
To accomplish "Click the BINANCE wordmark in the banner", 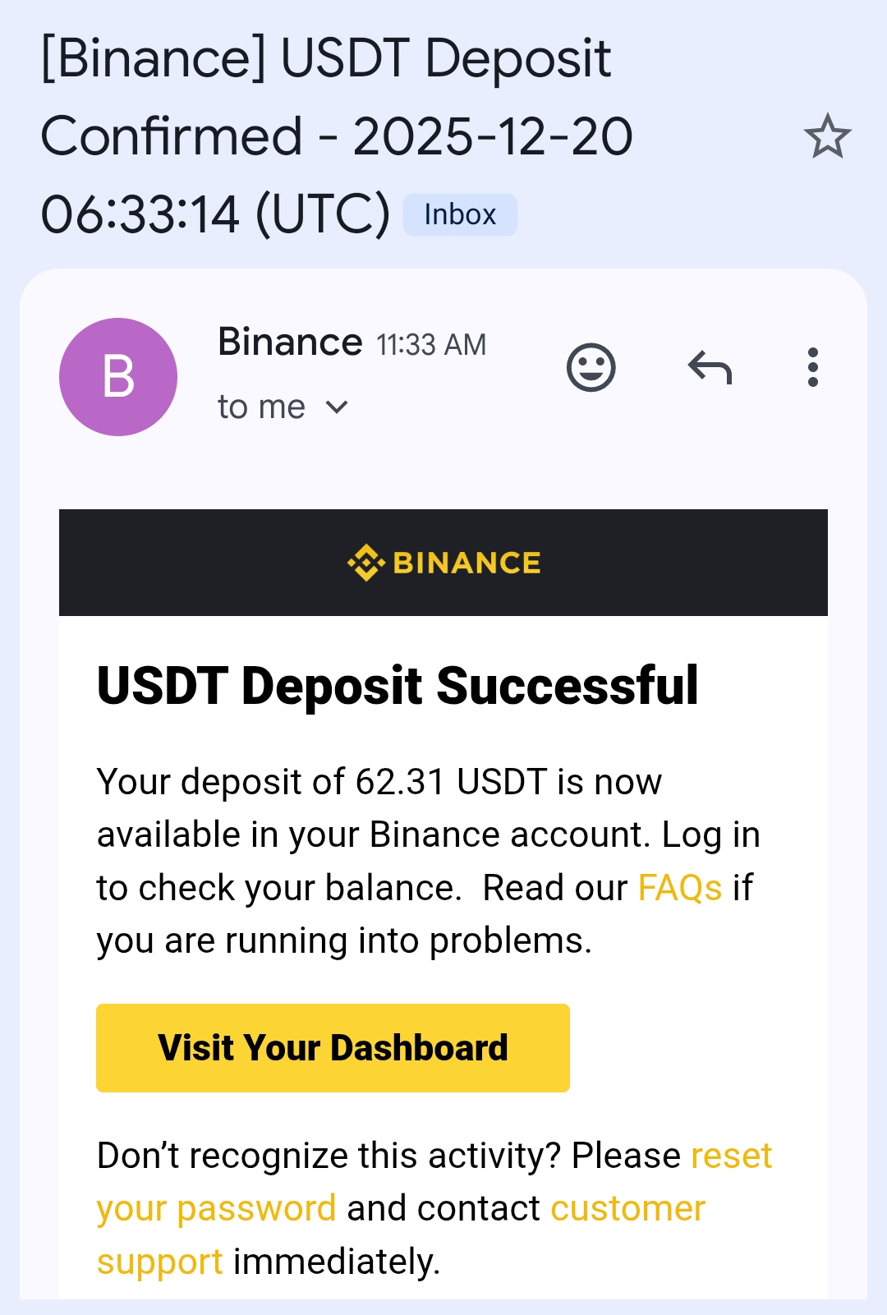I will (466, 563).
